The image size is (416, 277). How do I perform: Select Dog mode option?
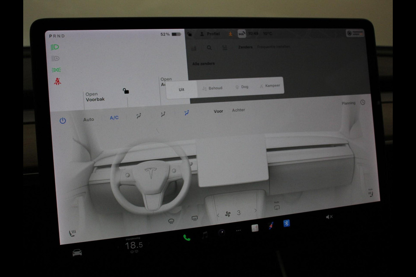click(x=242, y=87)
